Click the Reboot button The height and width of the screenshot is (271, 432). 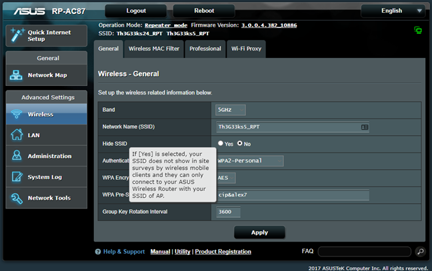tap(204, 11)
